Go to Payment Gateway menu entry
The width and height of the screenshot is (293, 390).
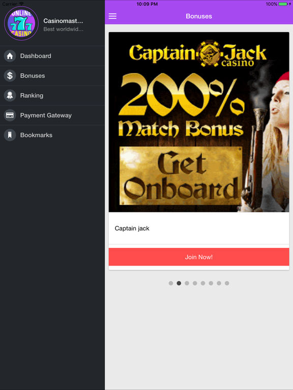[x=46, y=115]
